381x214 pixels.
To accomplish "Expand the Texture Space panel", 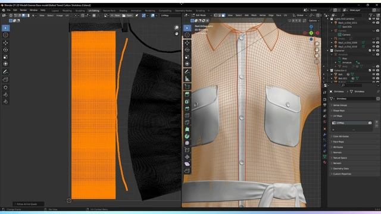I will [340, 158].
